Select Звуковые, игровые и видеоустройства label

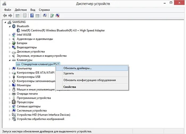coord(42,56)
